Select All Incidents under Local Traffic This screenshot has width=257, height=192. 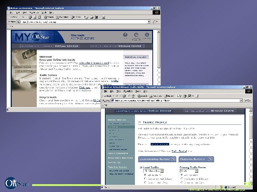coord(145,175)
